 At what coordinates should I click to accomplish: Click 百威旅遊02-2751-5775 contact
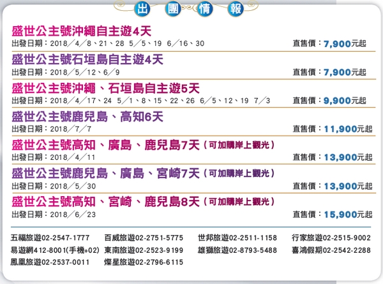click(x=144, y=238)
